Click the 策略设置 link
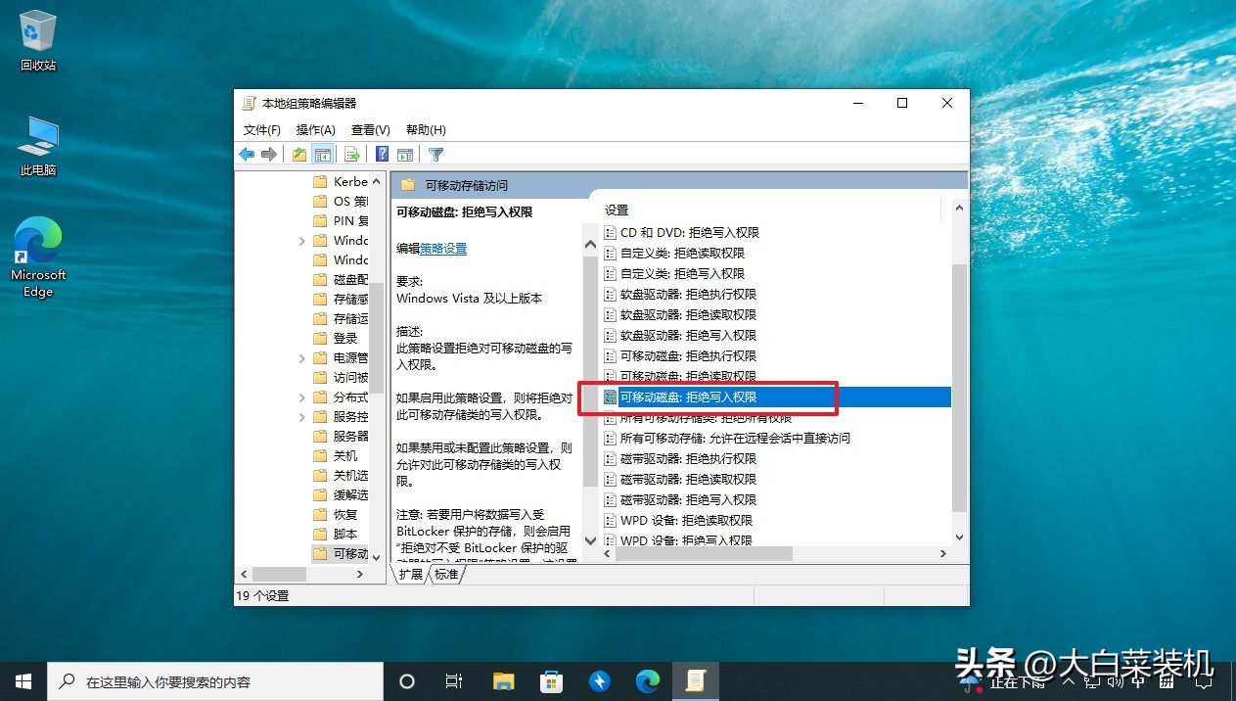Screen dimensions: 1236x701 point(443,249)
